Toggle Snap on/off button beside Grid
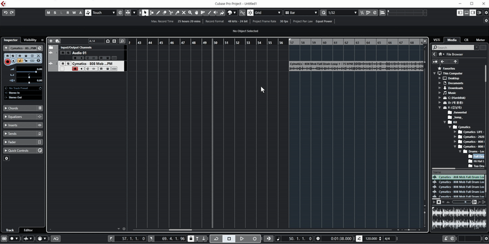The height and width of the screenshot is (244, 489). (x=250, y=13)
